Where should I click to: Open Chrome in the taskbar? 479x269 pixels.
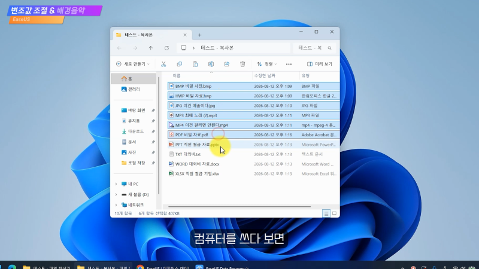pos(140,267)
